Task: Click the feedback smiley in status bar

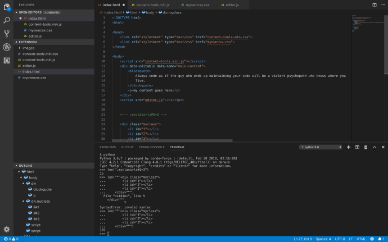Action: pos(372,239)
